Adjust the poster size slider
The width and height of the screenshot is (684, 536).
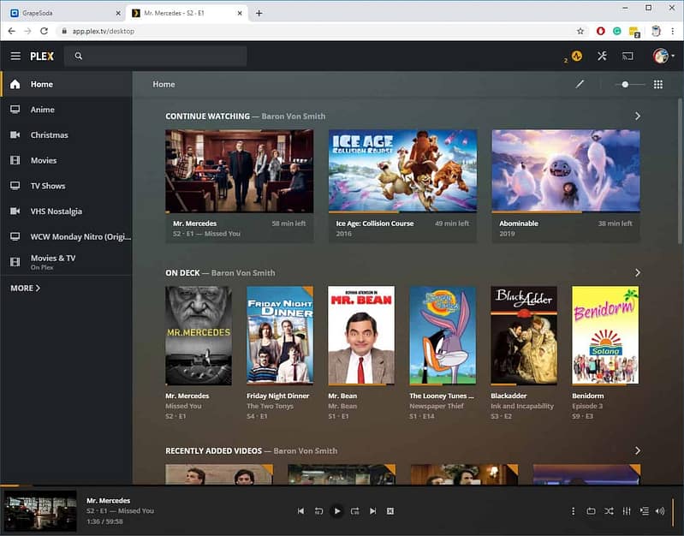click(630, 84)
